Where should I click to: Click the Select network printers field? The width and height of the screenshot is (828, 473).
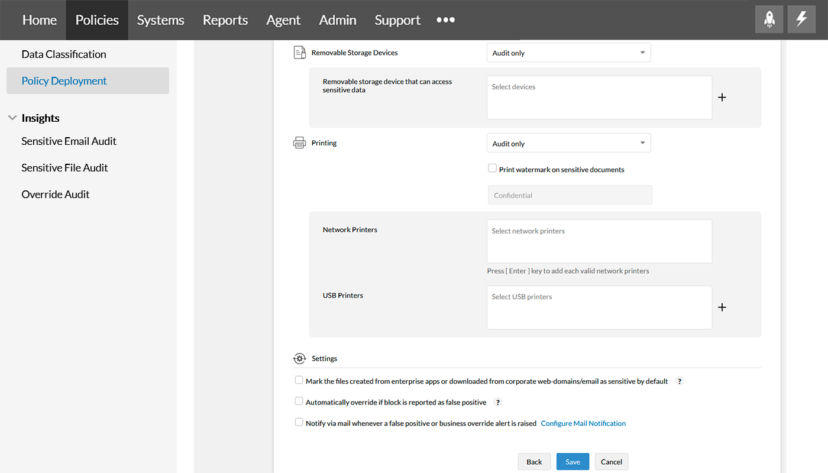click(599, 241)
